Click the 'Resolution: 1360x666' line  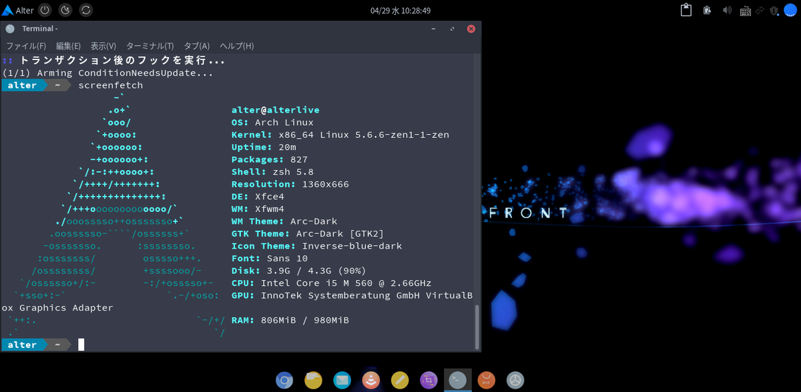(x=290, y=184)
